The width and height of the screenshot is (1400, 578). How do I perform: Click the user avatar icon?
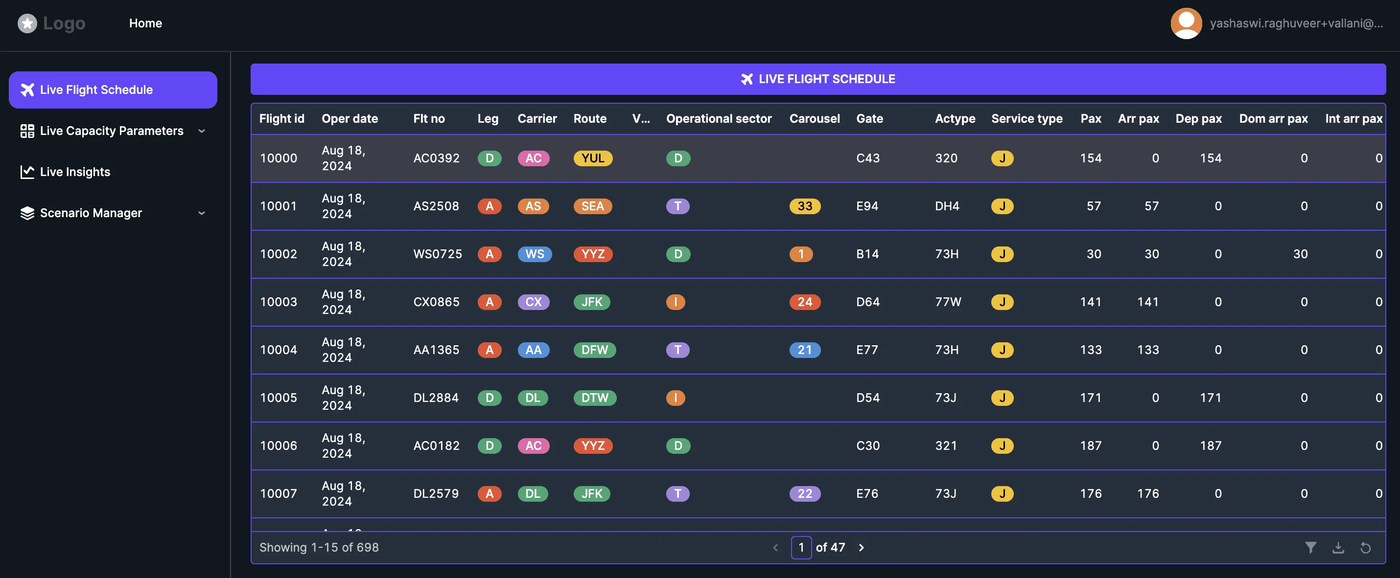coord(1186,23)
